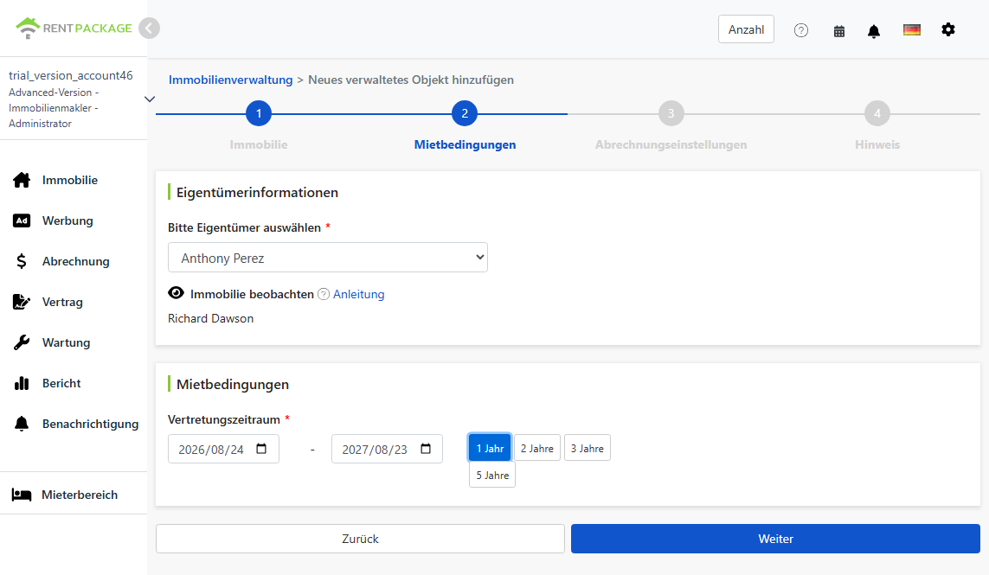Click the bed icon beside Mieterbereich
This screenshot has width=989, height=575.
22,495
